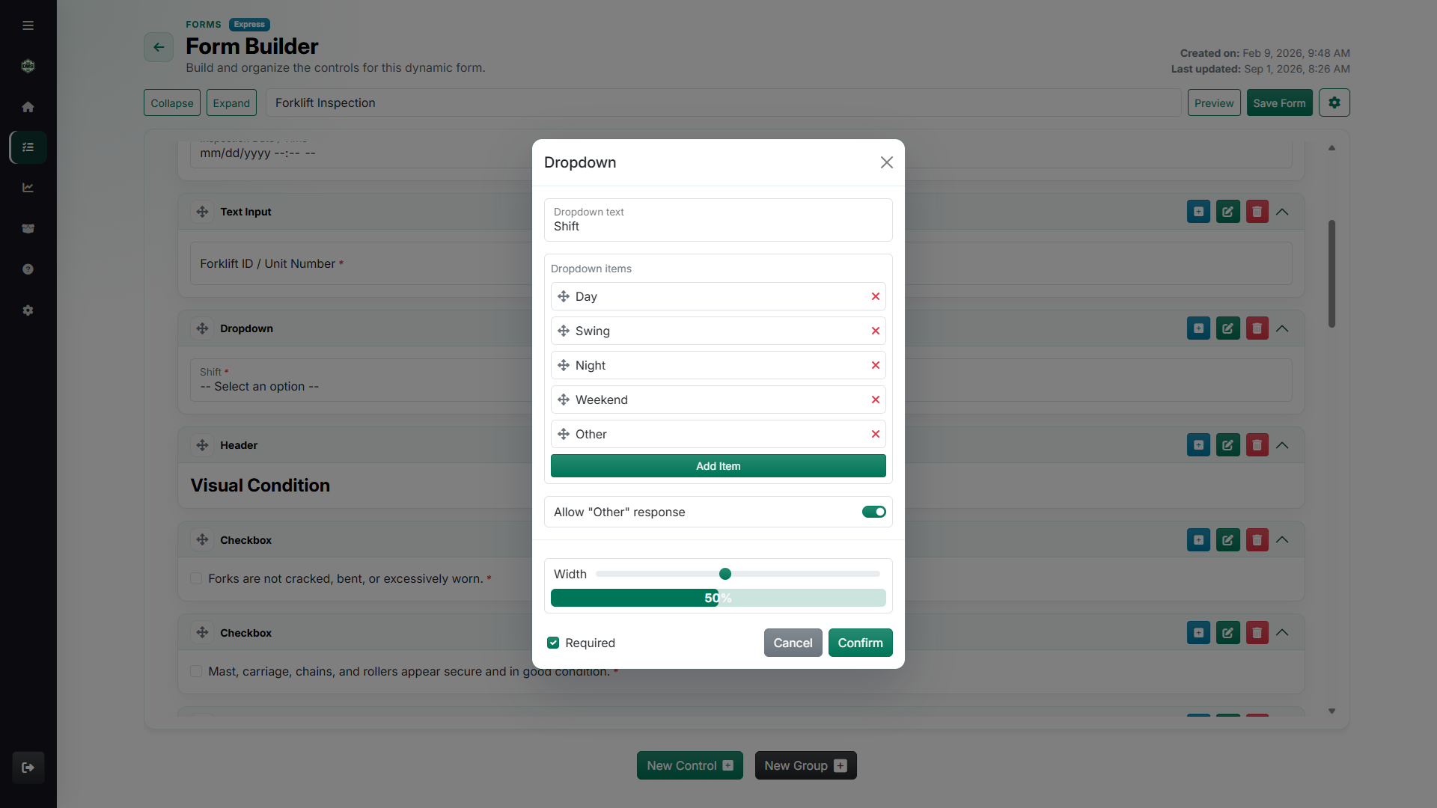Screen dimensions: 1437x808
Task: Click the add icon on Dropdown control row
Action: (1198, 328)
